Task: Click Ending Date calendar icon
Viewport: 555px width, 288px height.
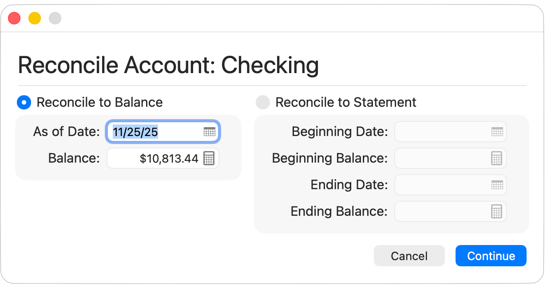Action: pos(497,185)
